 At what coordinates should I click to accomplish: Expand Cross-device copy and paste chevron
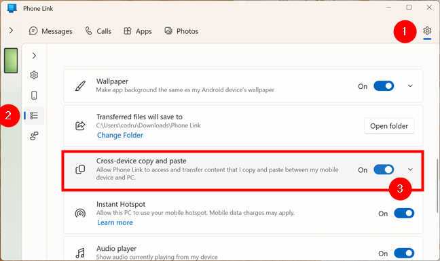(410, 169)
